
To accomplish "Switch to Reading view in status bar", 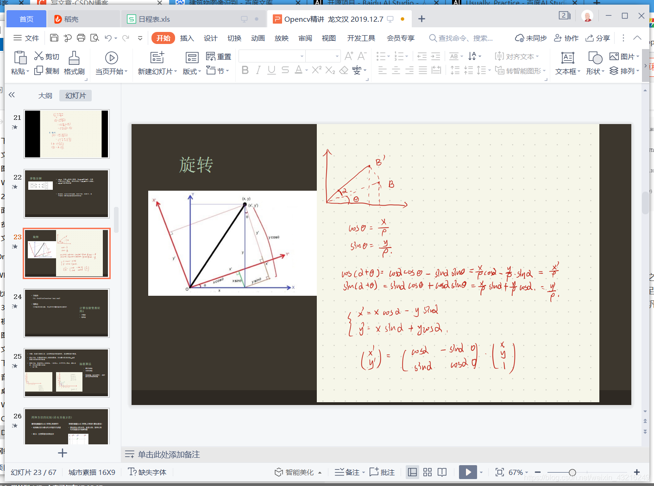I will 442,472.
